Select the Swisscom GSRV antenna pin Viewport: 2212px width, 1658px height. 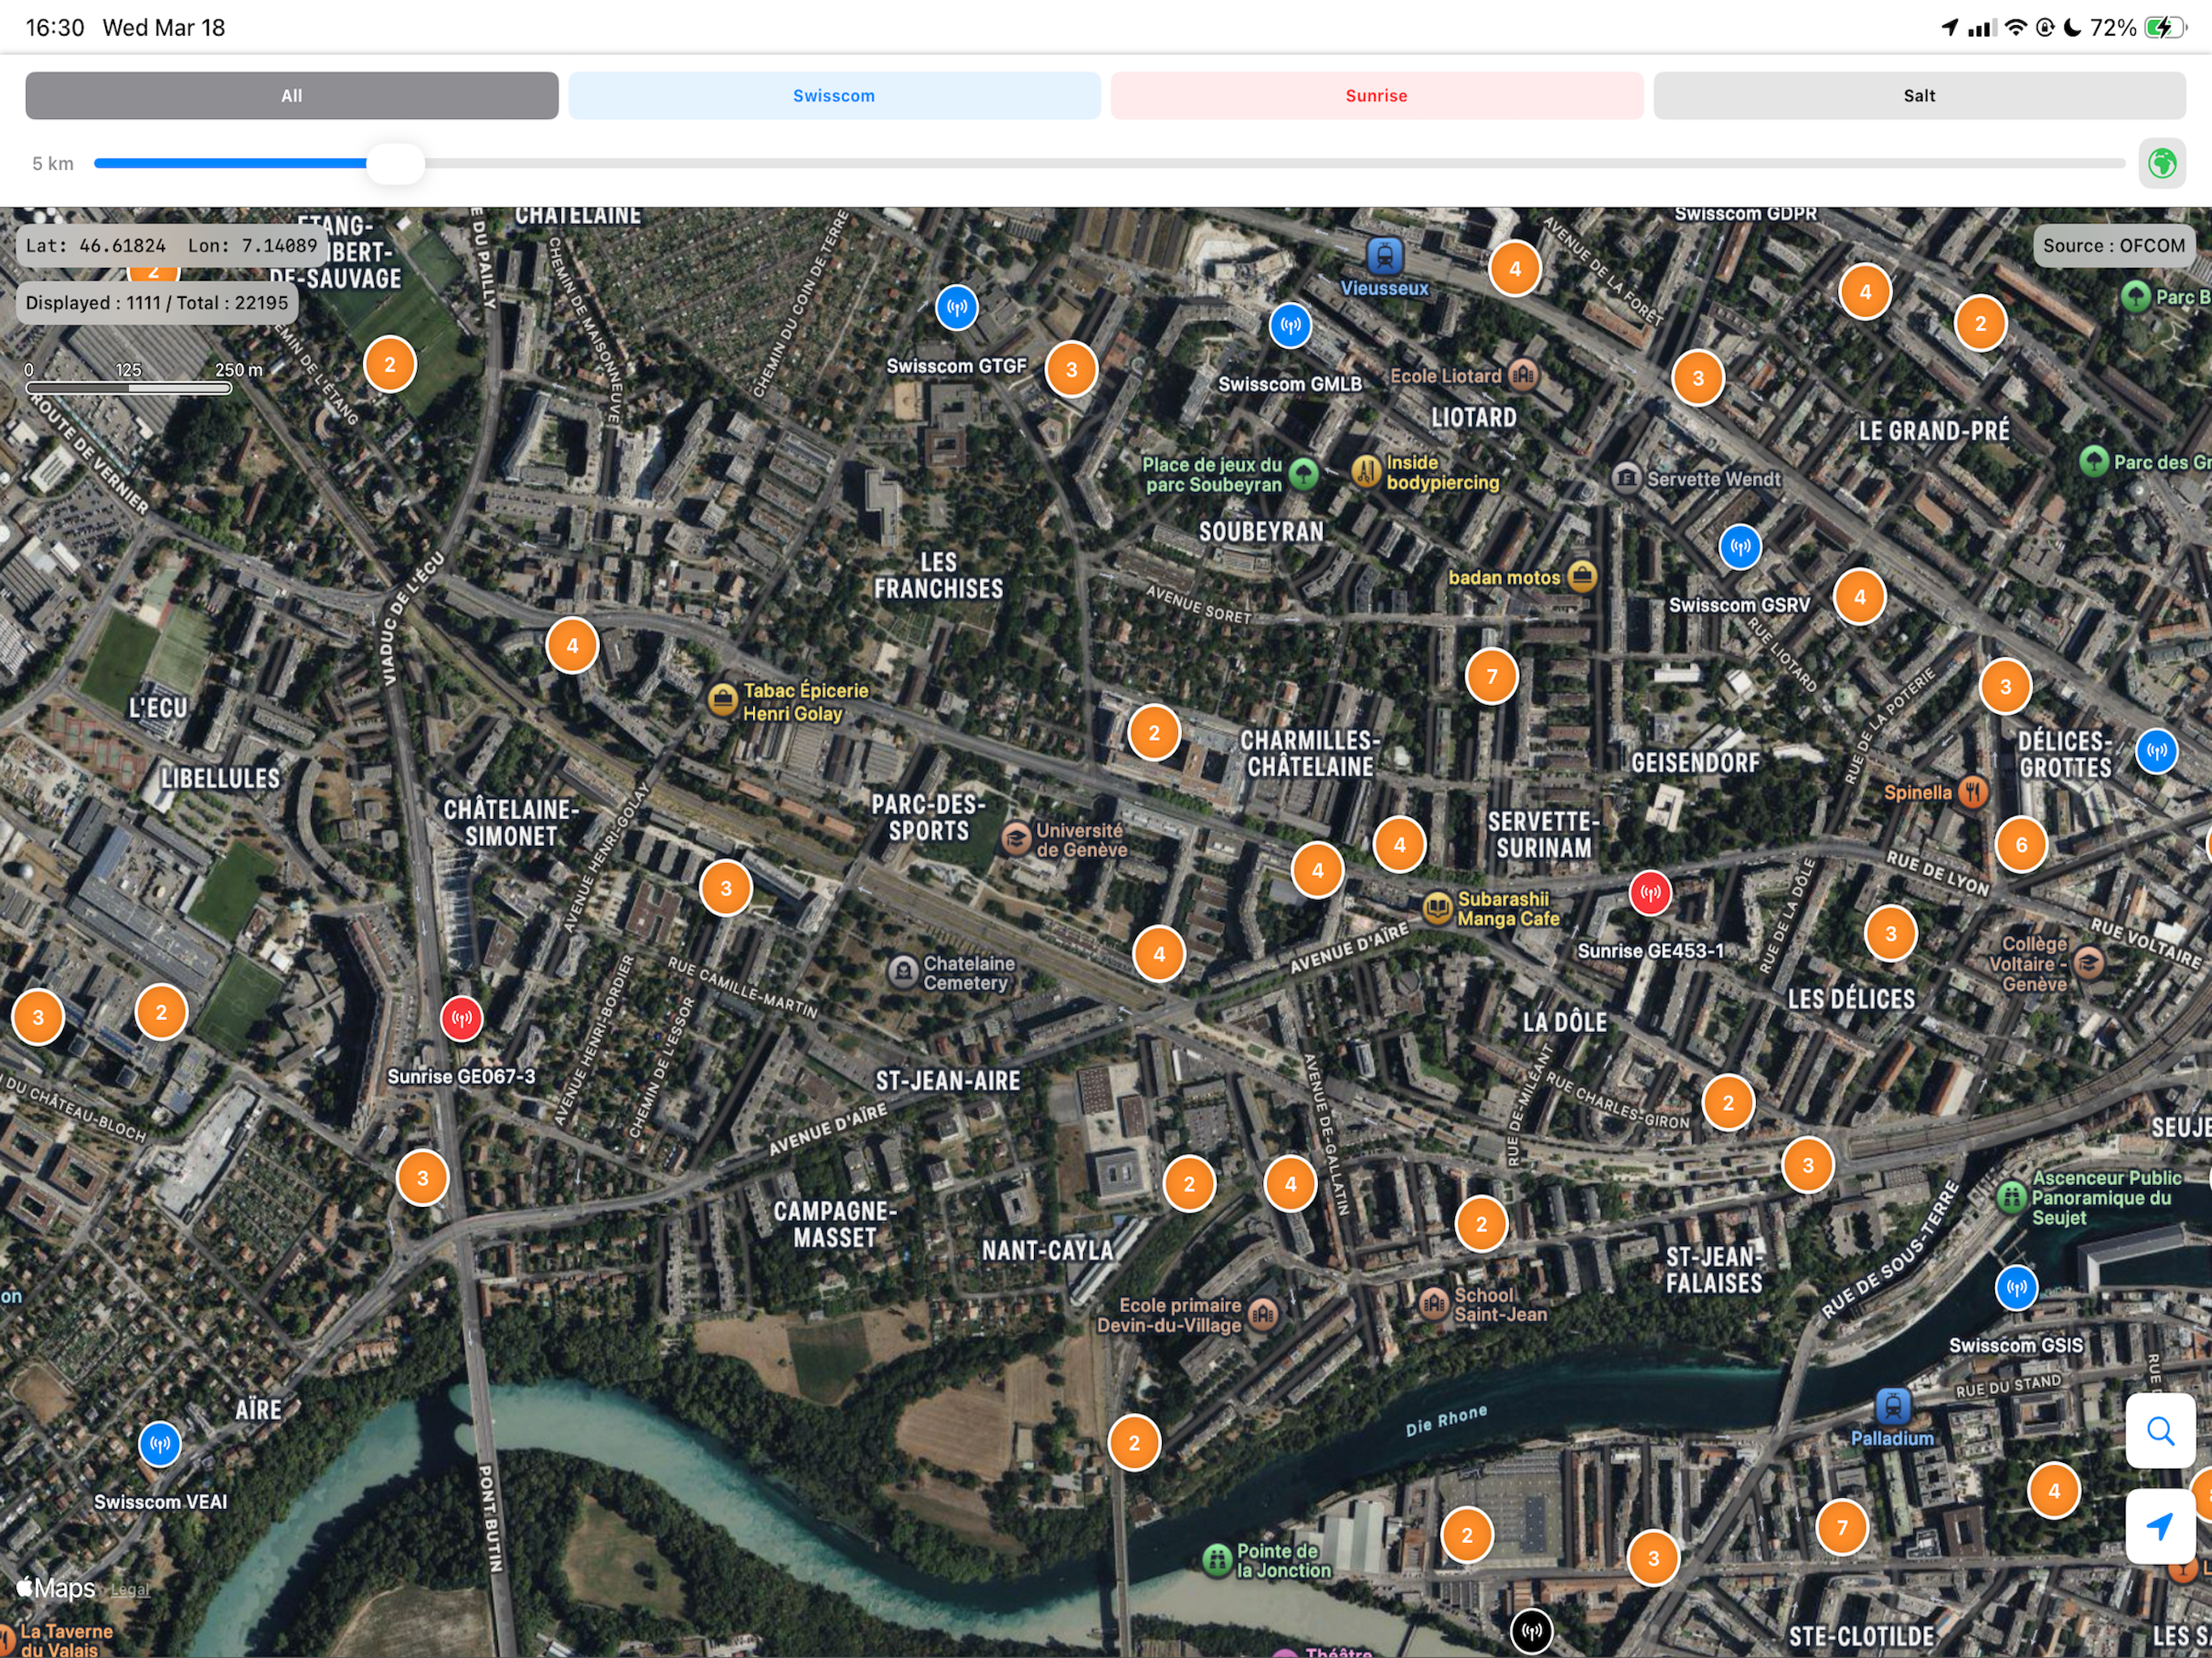coord(1740,547)
